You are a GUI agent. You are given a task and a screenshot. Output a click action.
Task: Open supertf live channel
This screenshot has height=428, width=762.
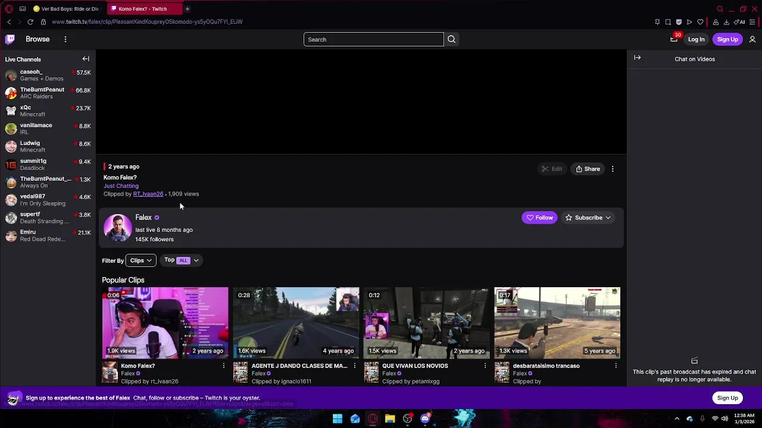(48, 218)
